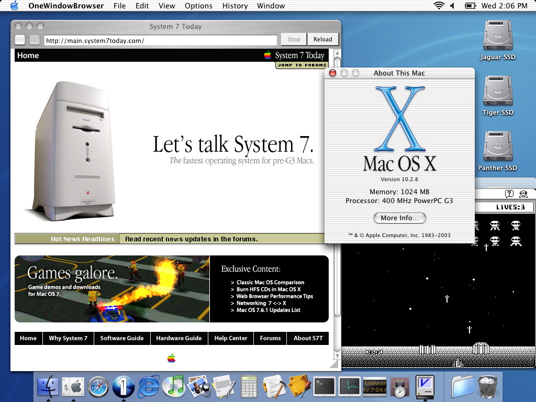Click the URL address field

(161, 40)
